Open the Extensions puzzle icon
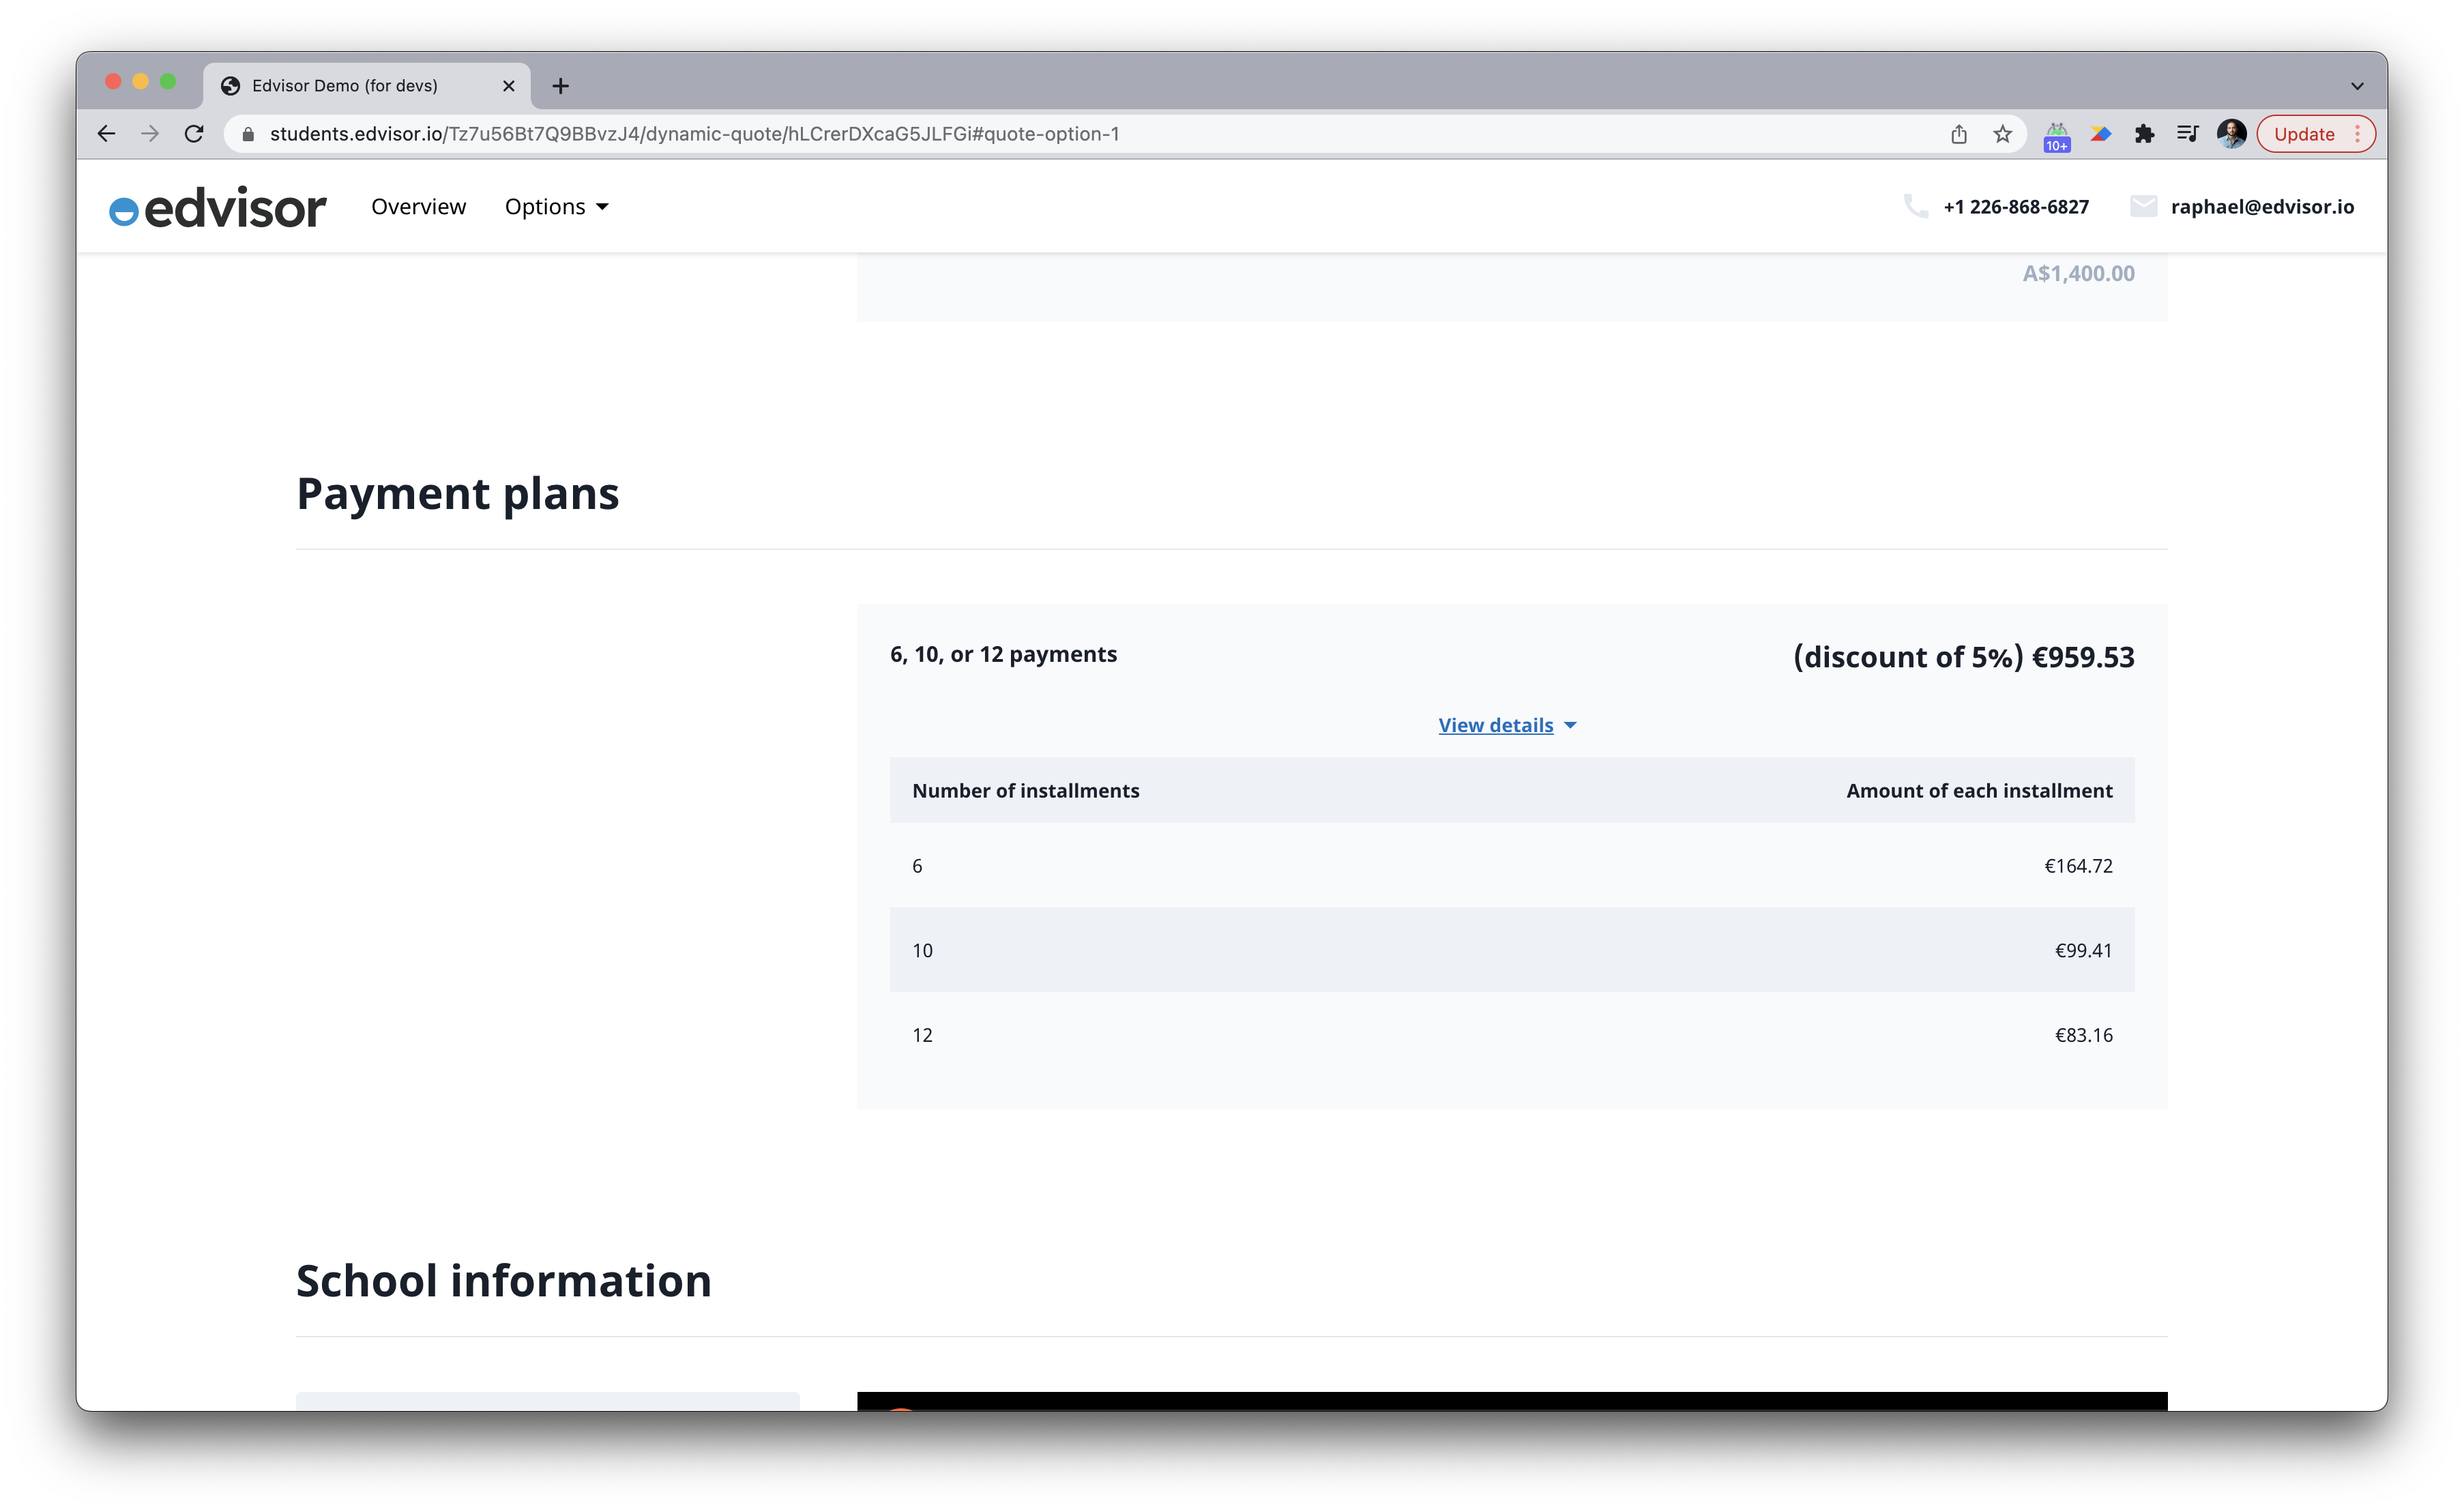The width and height of the screenshot is (2464, 1512). tap(2144, 134)
